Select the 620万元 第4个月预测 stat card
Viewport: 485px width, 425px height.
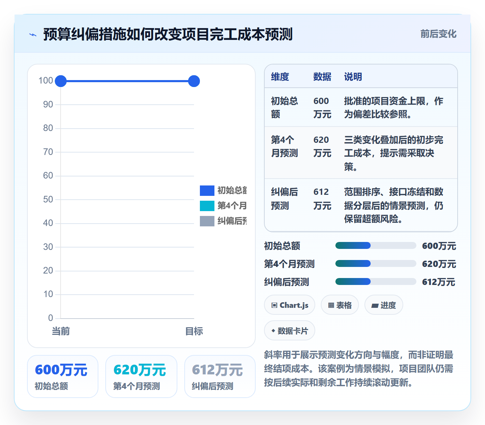coord(141,376)
